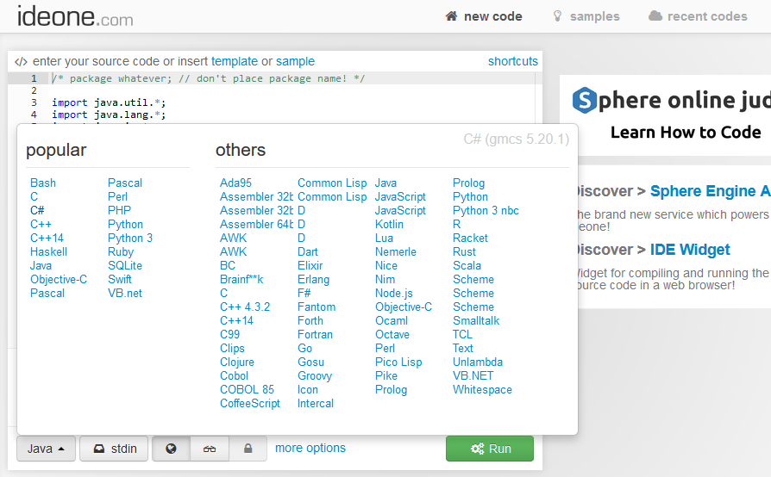Set visibility to private with lock icon
The image size is (771, 477).
[x=248, y=449]
